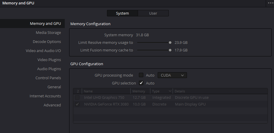The width and height of the screenshot is (274, 133).
Task: Enable GPU processing mode Auto checkbox
Action: tap(141, 75)
